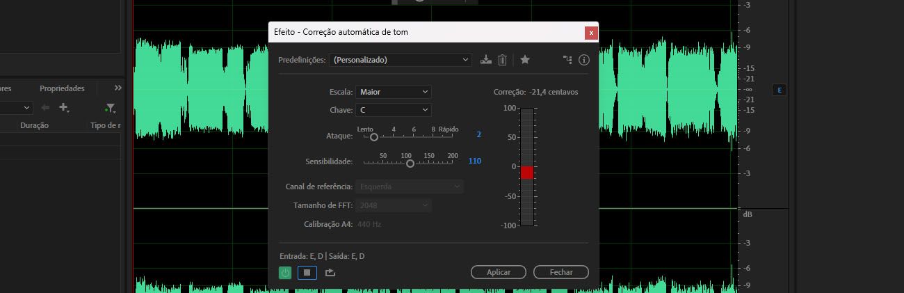Sort by the Tipo de r column header
The height and width of the screenshot is (293, 904).
[106, 125]
